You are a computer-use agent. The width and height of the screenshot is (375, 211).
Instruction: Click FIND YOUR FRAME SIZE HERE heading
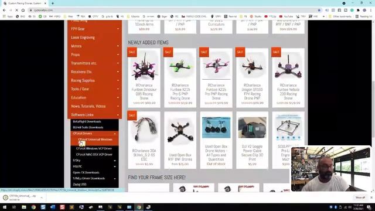[156, 178]
